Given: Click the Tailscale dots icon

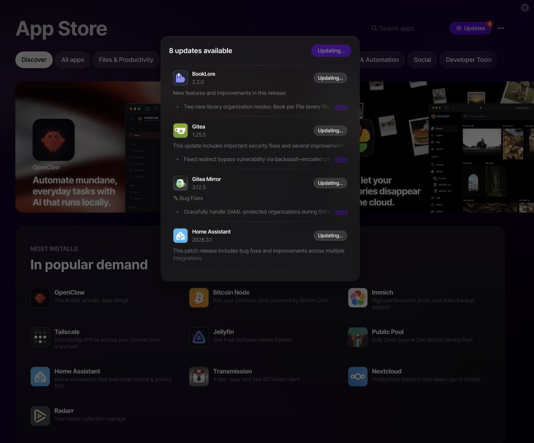Looking at the screenshot, I should (x=40, y=337).
